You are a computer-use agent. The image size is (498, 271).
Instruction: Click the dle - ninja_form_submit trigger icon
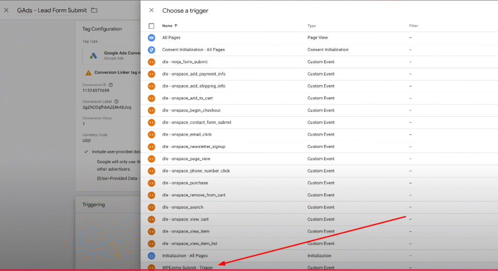coord(152,62)
